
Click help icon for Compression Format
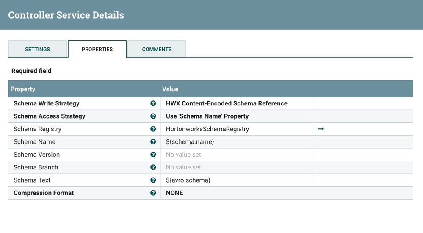point(153,193)
